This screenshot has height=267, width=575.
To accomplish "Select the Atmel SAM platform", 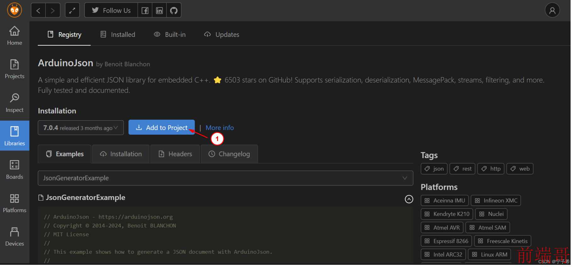I will (488, 228).
